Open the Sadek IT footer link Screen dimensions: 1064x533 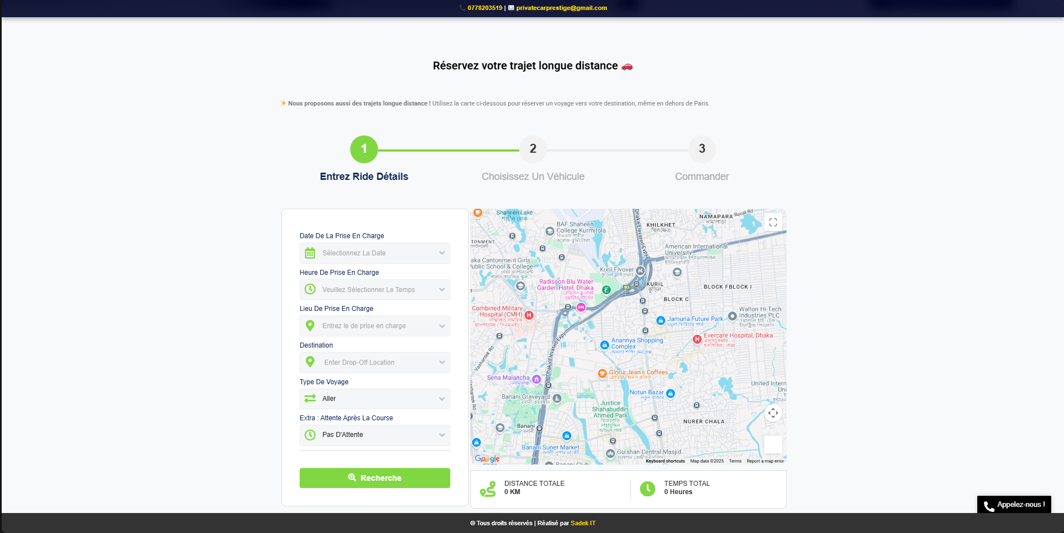coord(583,523)
